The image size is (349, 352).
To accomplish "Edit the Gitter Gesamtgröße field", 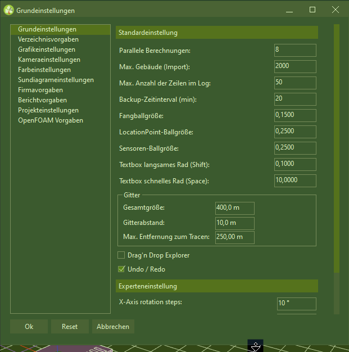I will point(235,208).
